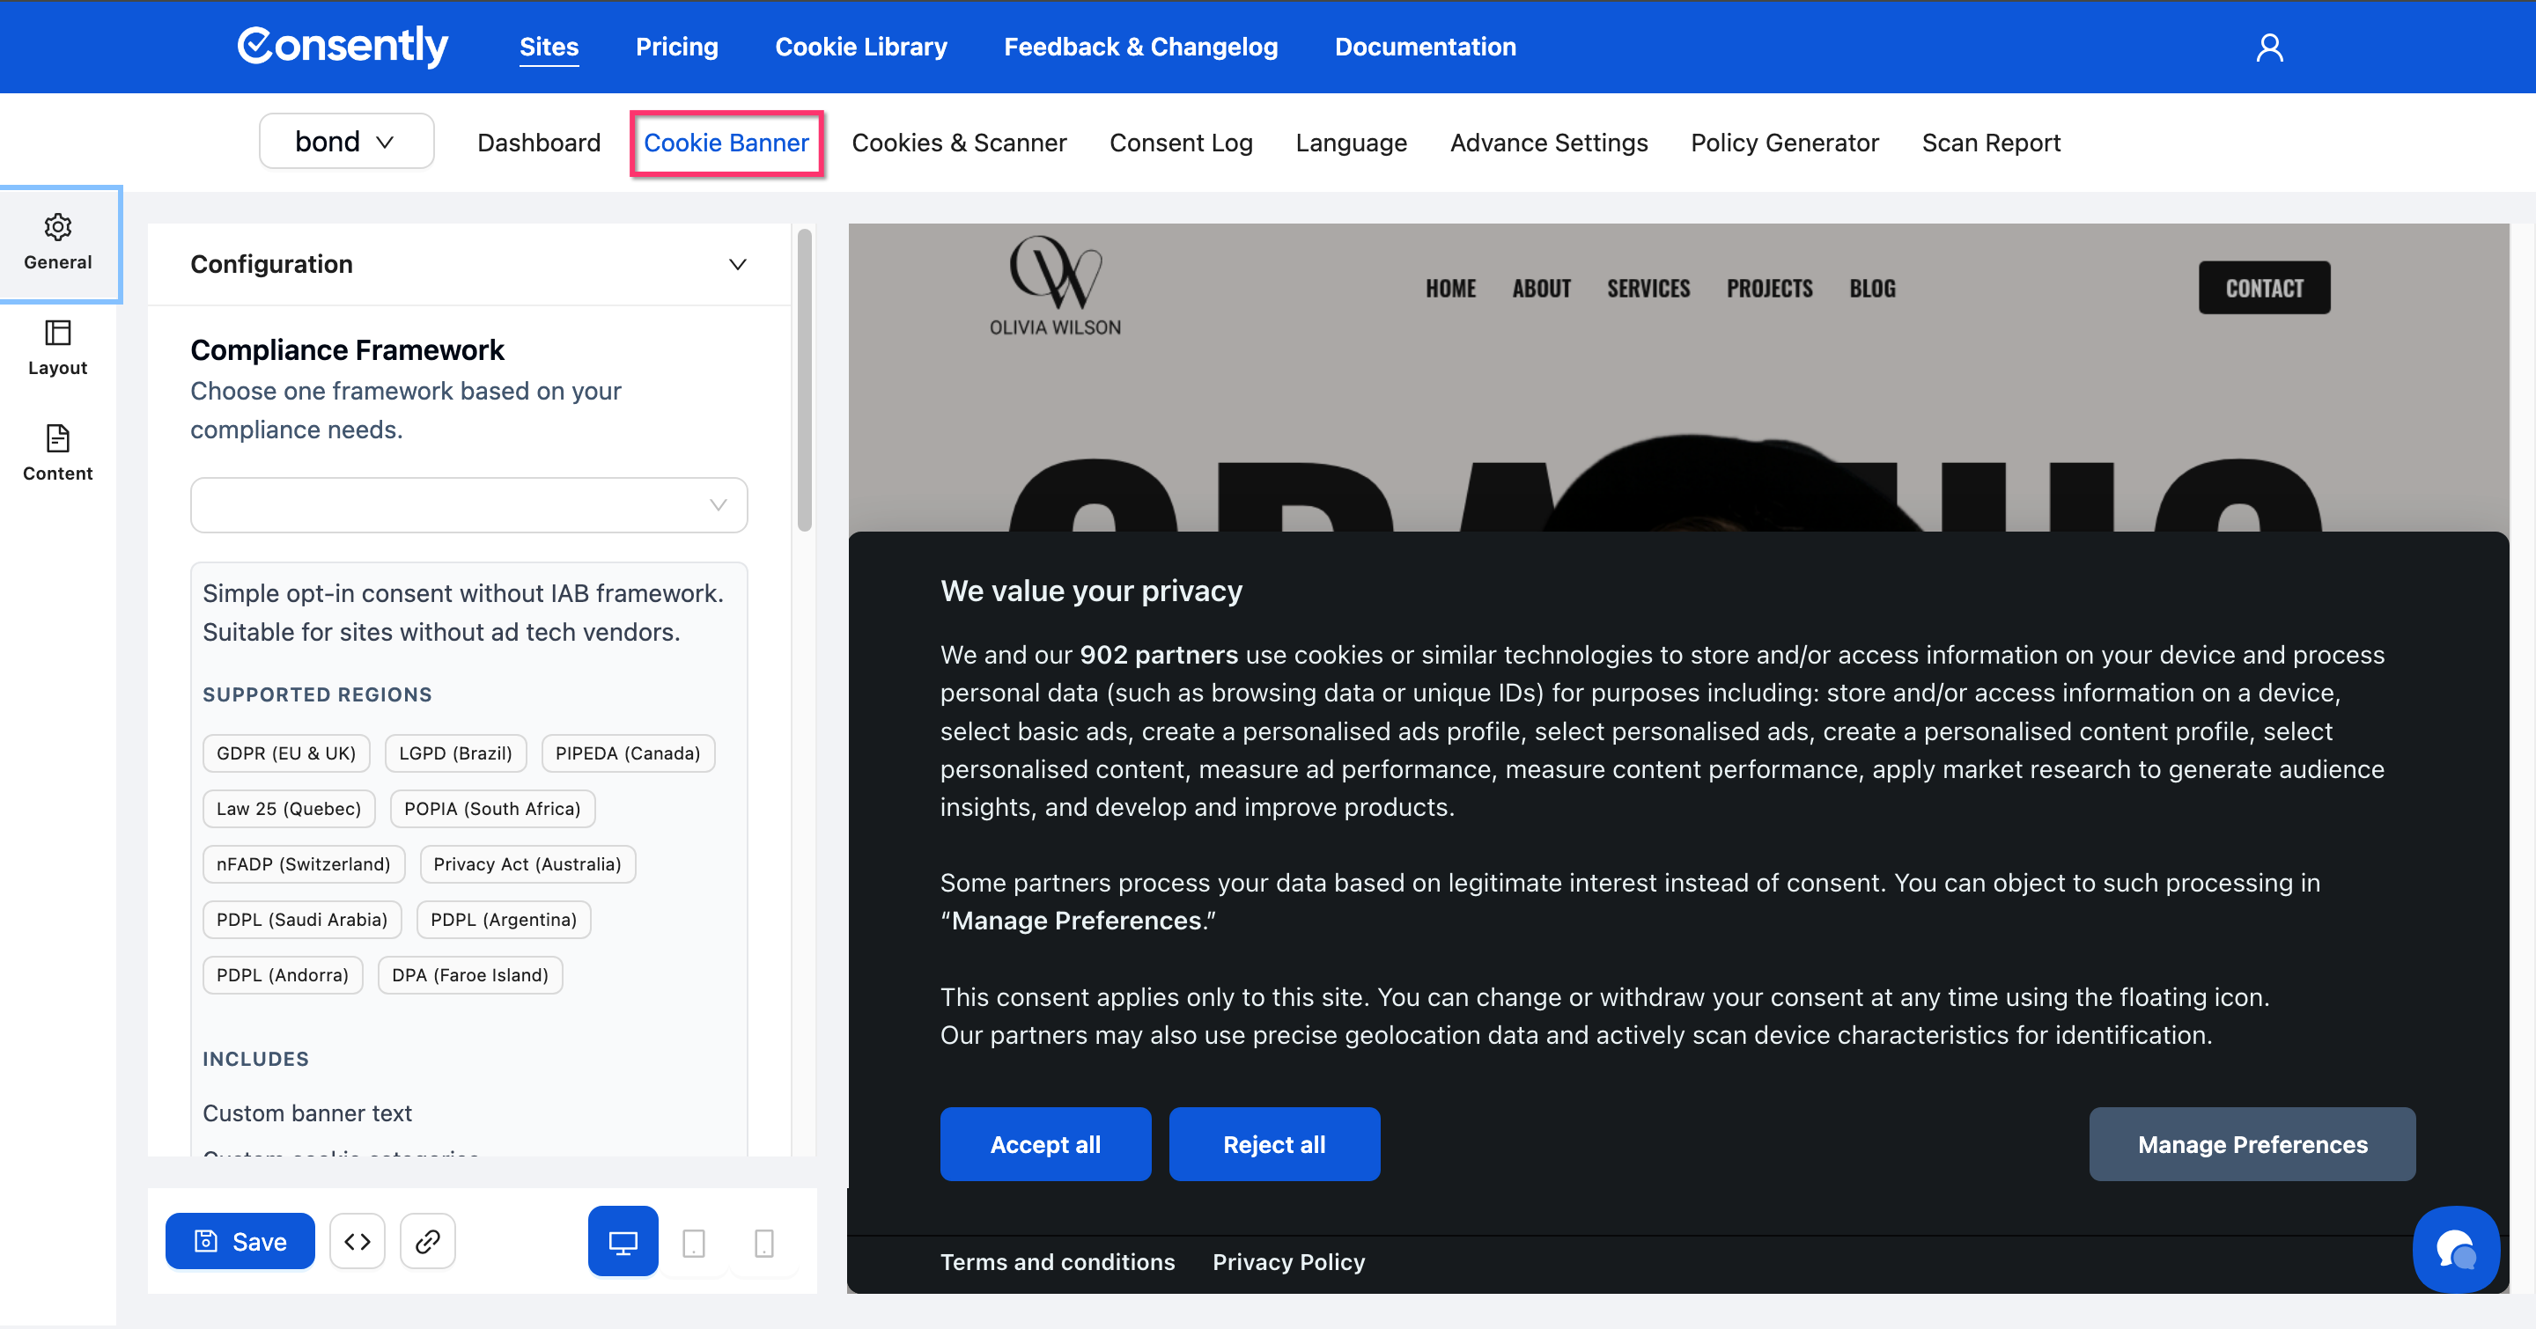This screenshot has height=1329, width=2536.
Task: Collapse the Configuration section
Action: (x=737, y=265)
